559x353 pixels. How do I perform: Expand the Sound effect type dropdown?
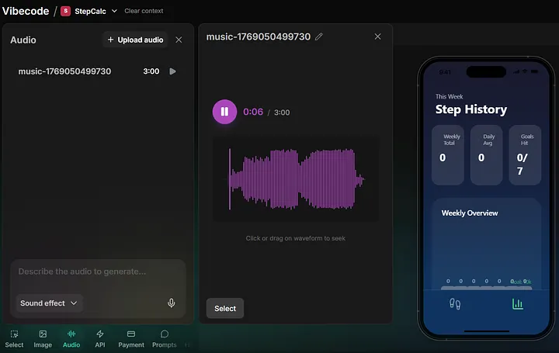49,303
